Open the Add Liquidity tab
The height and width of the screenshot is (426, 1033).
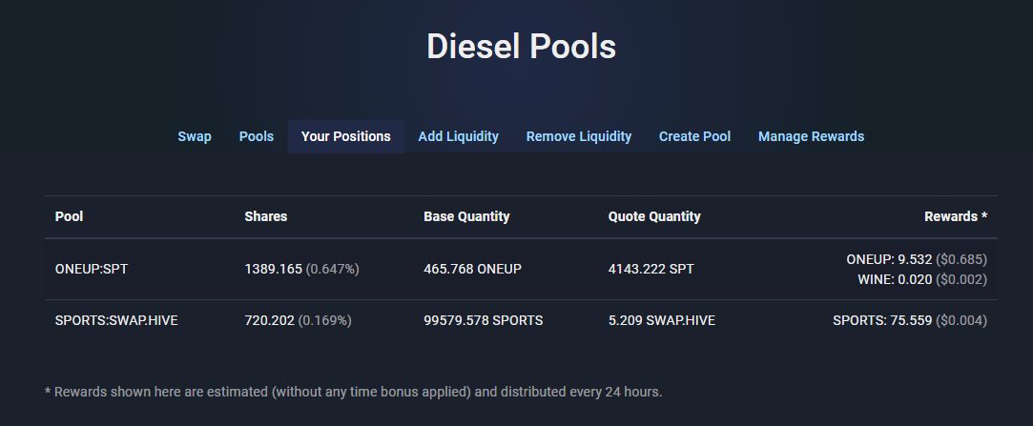click(x=458, y=136)
